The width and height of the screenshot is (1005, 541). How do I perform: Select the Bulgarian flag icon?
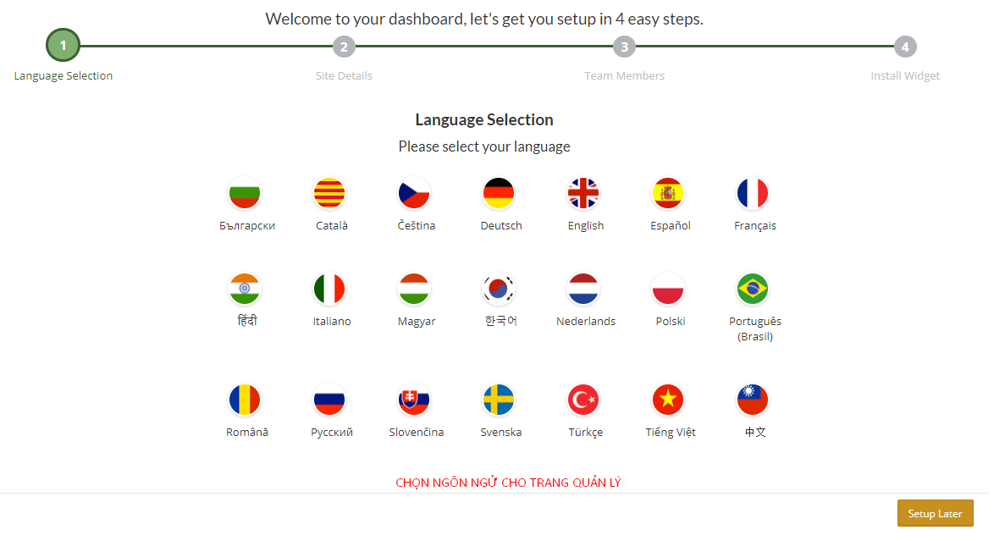tap(244, 194)
